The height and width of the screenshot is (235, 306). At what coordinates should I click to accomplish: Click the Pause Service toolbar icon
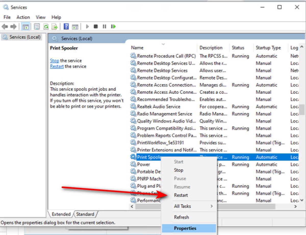point(104,27)
